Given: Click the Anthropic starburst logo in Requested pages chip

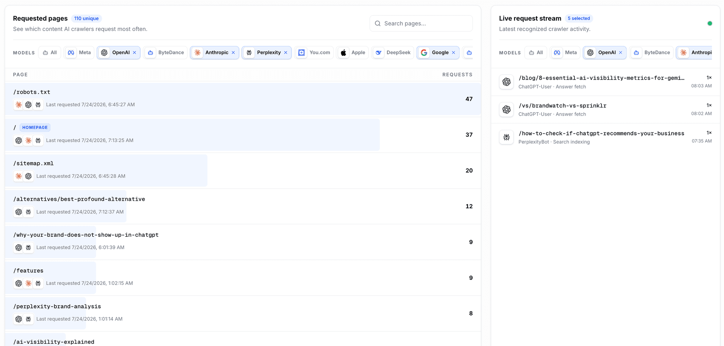Looking at the screenshot, I should click(198, 53).
